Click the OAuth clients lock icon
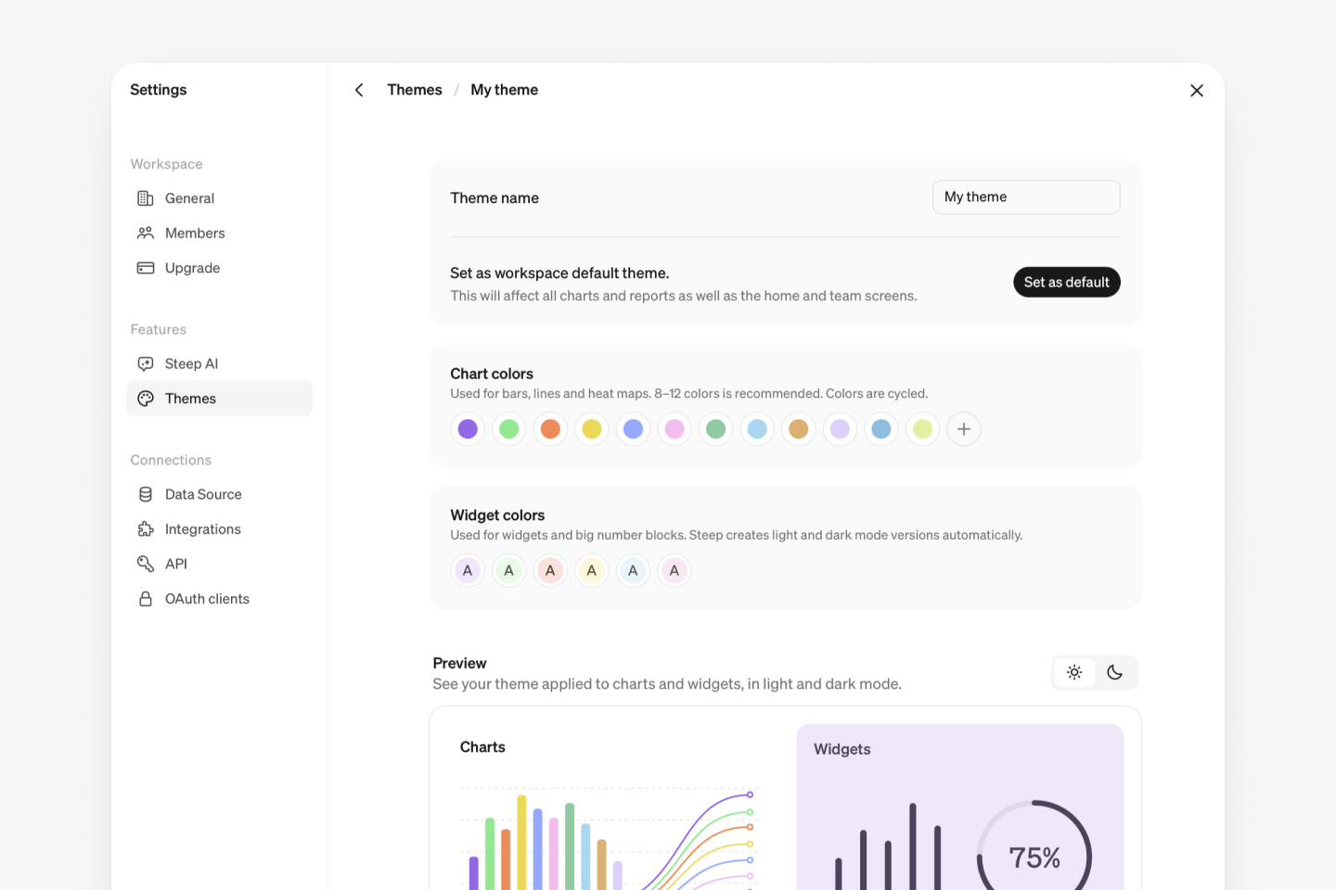Viewport: 1336px width, 890px height. tap(146, 599)
